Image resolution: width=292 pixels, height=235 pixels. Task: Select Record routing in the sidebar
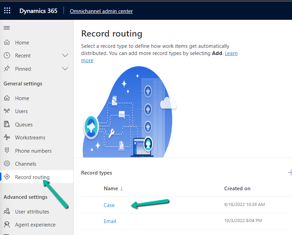[32, 177]
